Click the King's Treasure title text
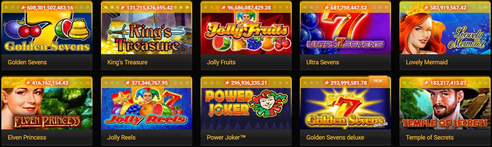492x147 pixels. click(127, 62)
